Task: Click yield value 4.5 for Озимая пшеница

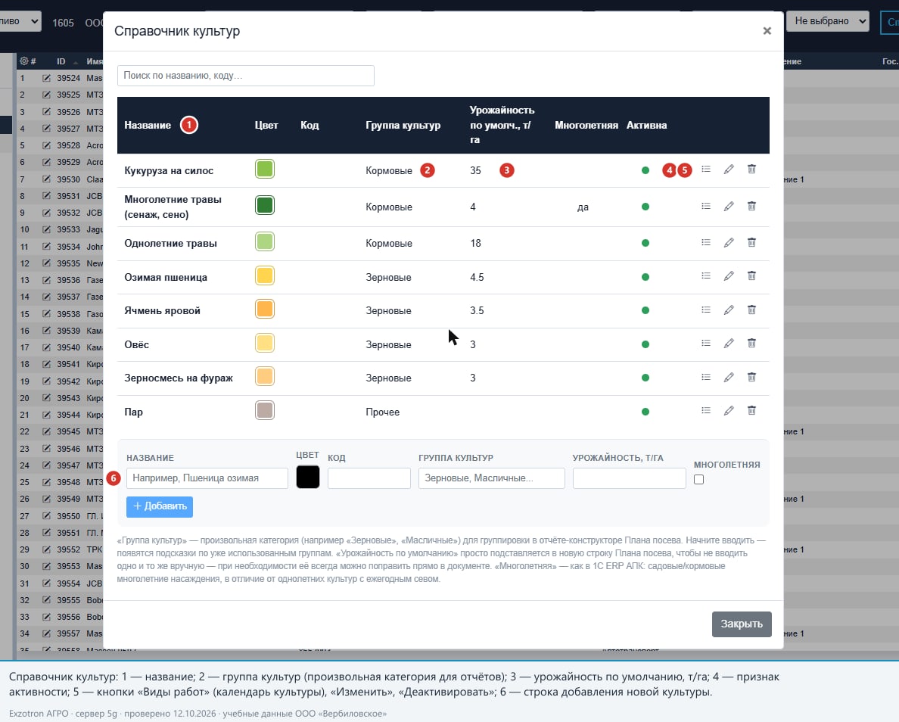Action: [477, 278]
